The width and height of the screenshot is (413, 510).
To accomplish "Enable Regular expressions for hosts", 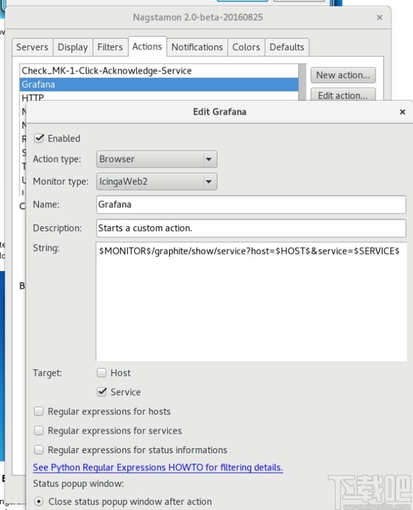I will pos(38,411).
